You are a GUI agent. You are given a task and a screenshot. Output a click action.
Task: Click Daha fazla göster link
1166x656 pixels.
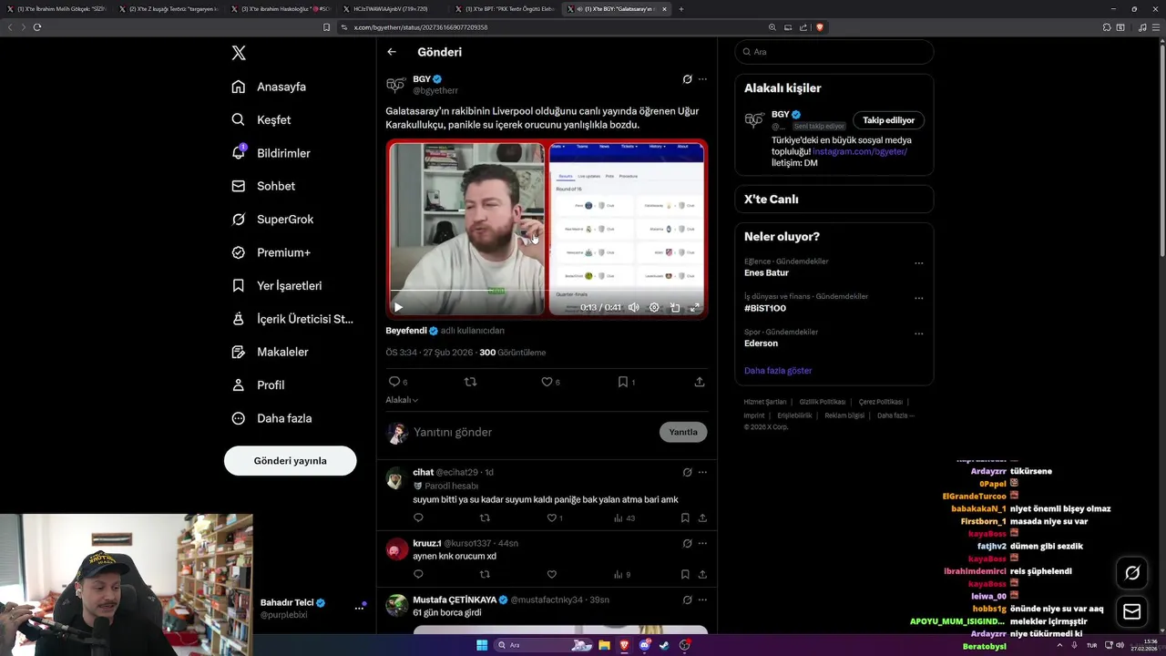coord(778,371)
